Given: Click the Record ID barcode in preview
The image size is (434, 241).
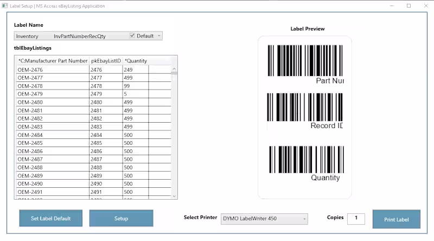Looking at the screenshot, I should click(304, 107).
